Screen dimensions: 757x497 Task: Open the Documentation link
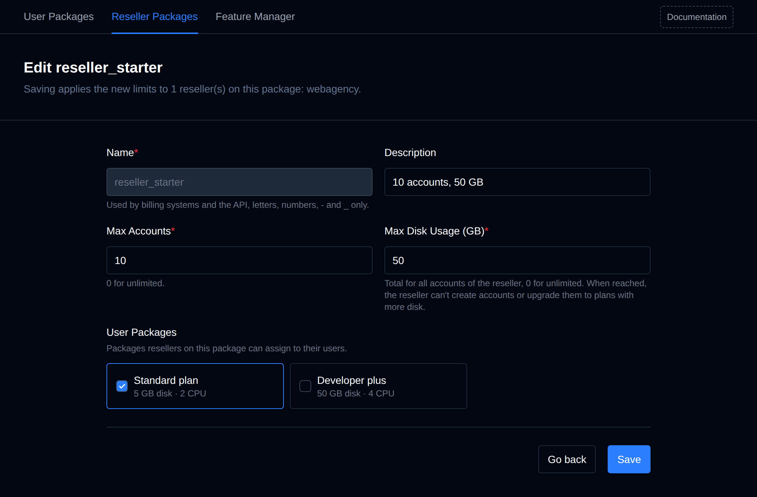pos(696,17)
